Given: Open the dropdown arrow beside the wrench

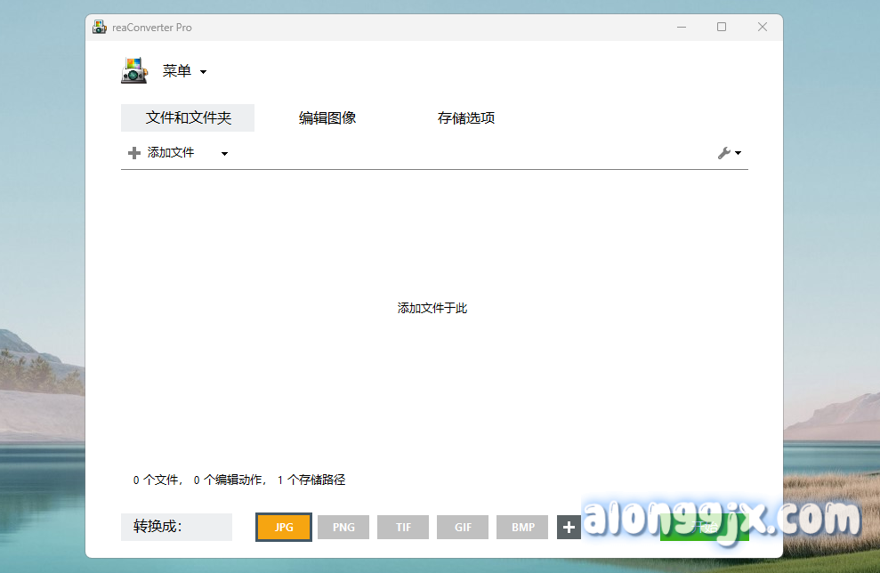Looking at the screenshot, I should tap(738, 154).
